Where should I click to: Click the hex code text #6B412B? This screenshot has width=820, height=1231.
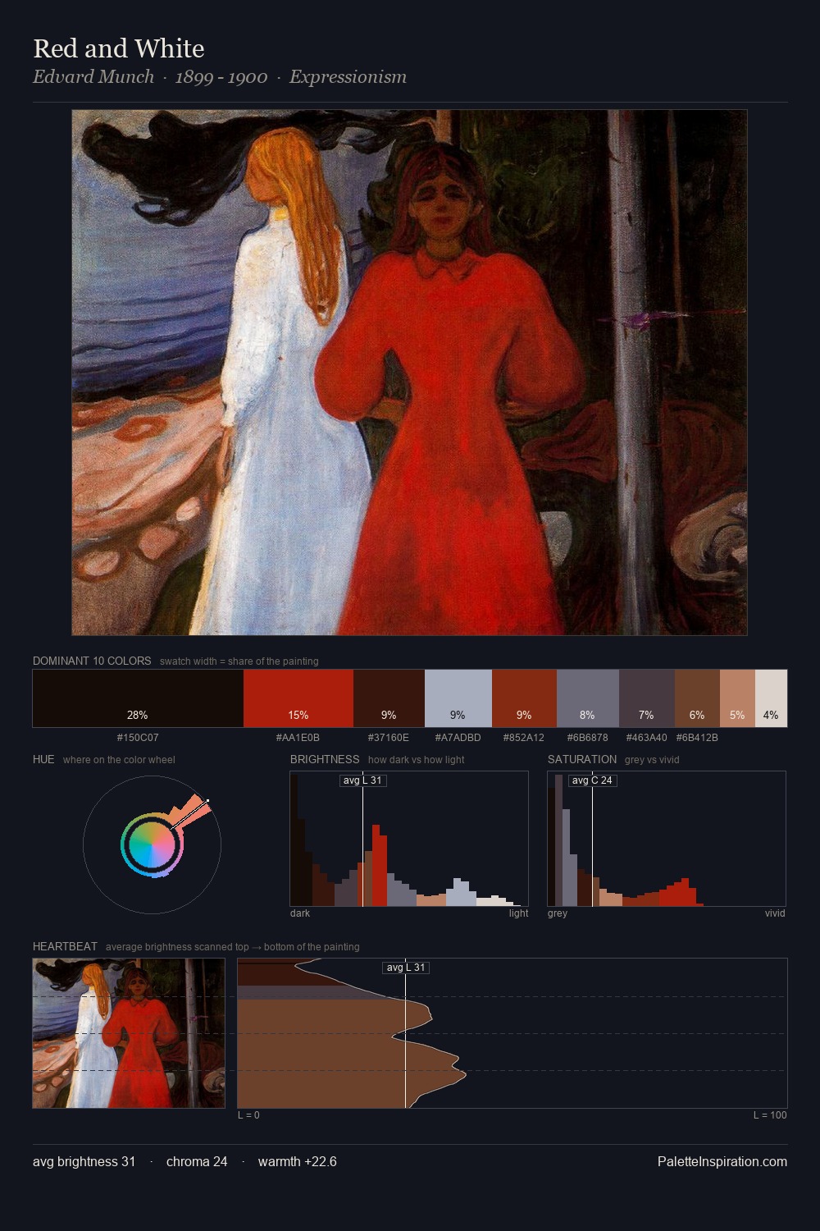(697, 738)
